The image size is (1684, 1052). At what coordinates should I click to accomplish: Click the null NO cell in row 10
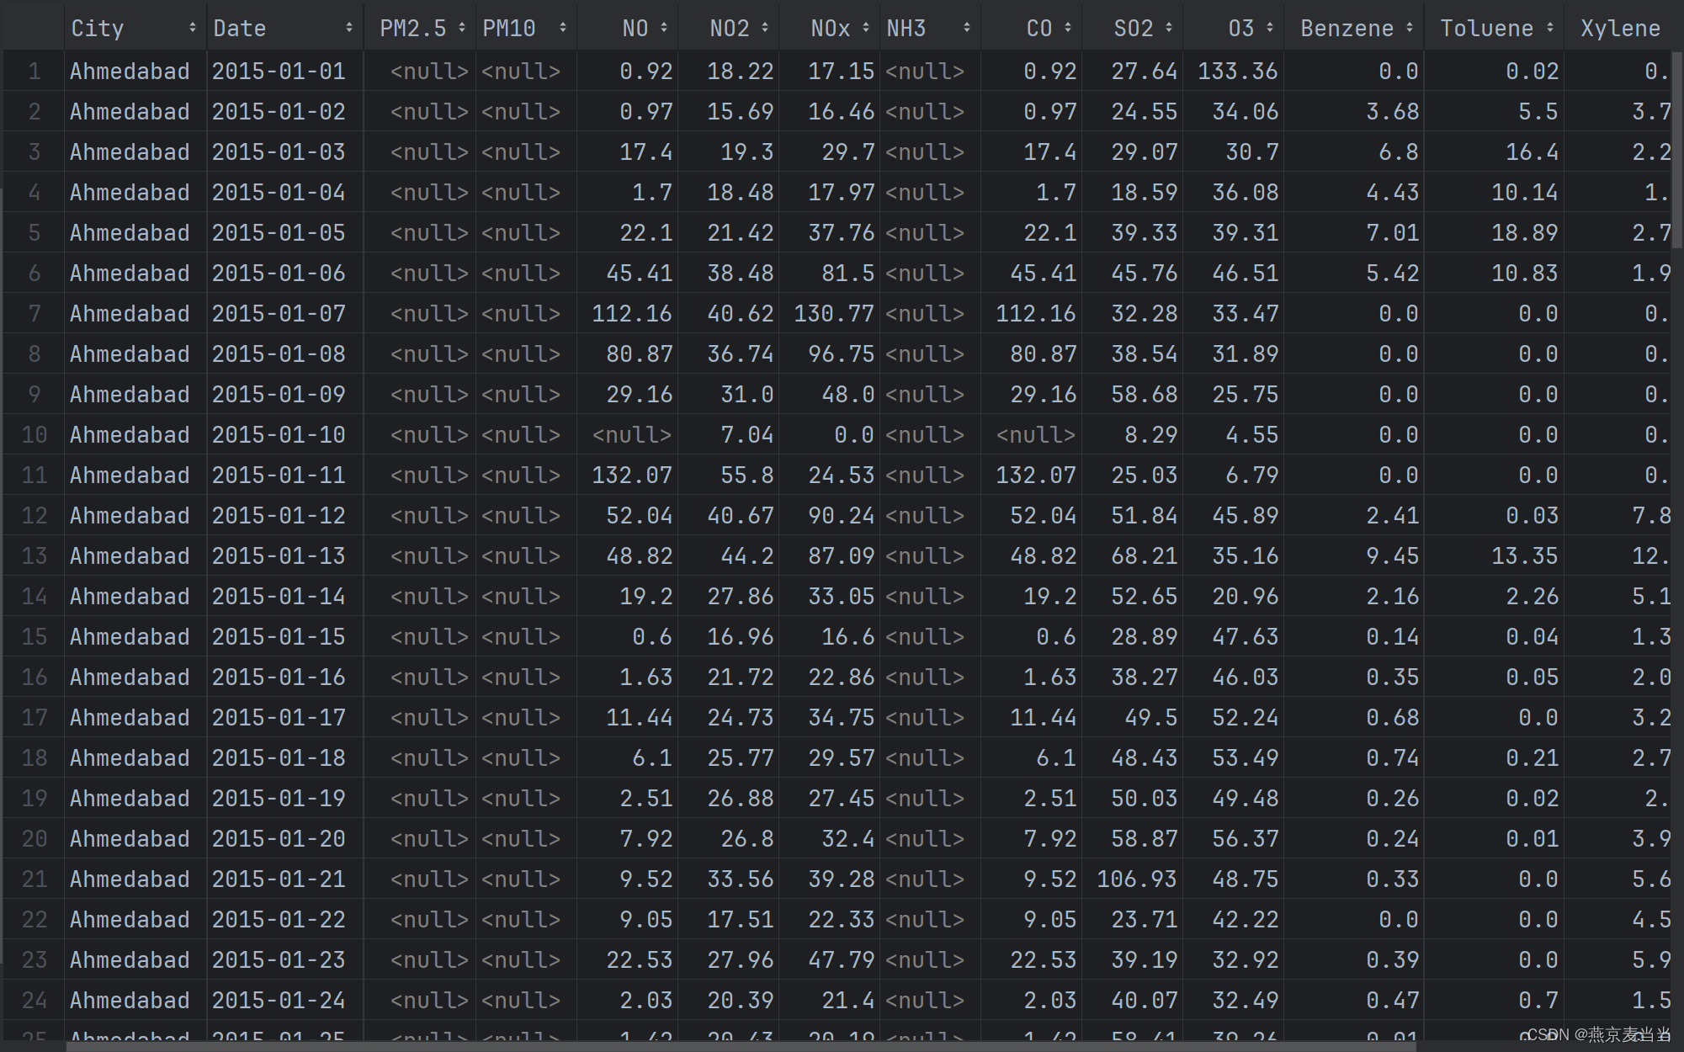631,435
